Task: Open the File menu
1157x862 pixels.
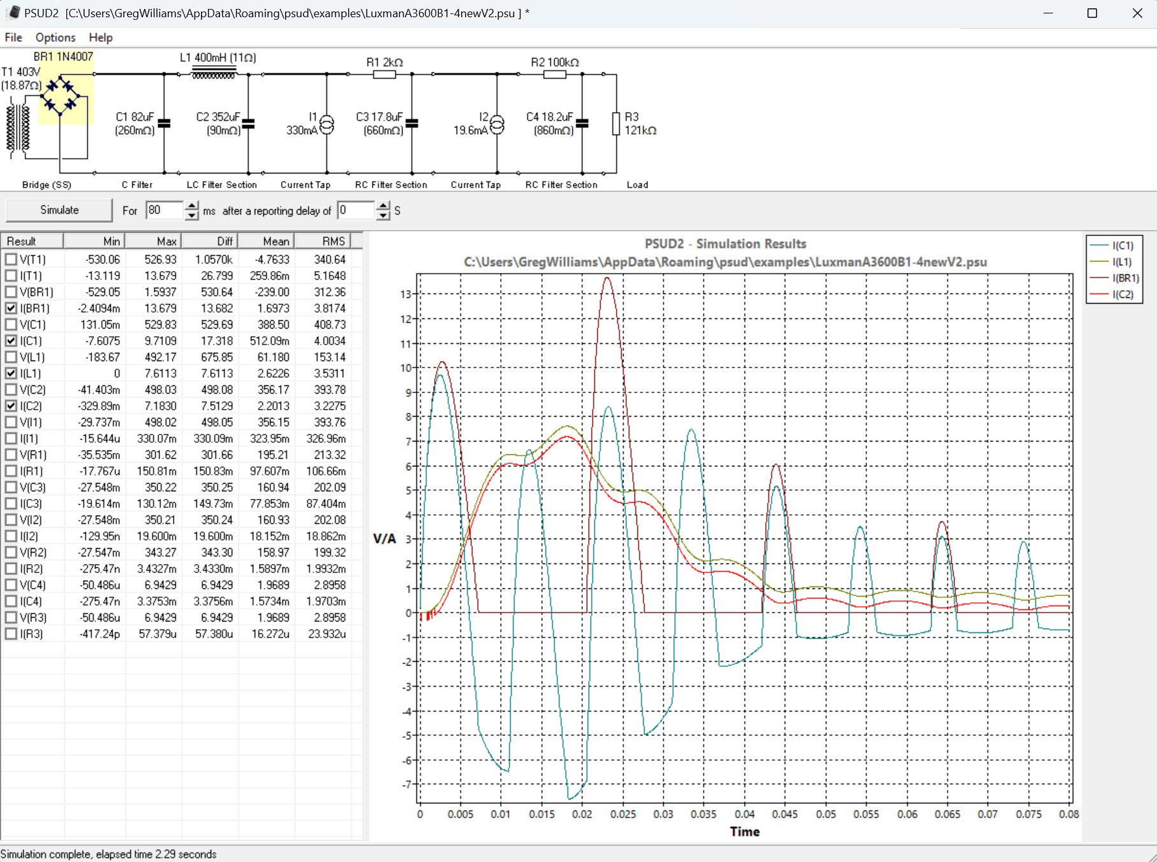Action: click(13, 38)
